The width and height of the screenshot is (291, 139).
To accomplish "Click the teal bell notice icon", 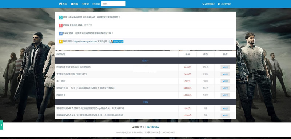I will [x=60, y=17].
